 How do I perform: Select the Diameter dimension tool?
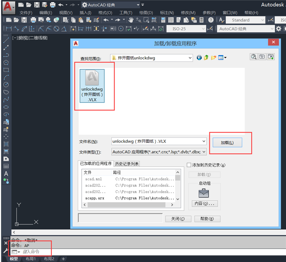56,29
